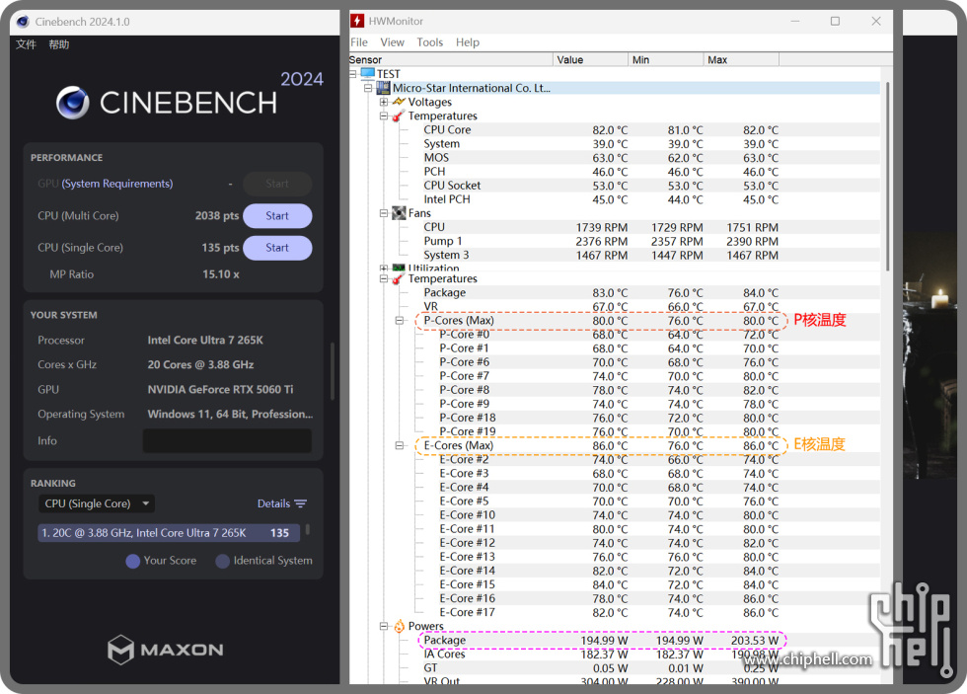967x694 pixels.
Task: Click the Cinebench sphere logo
Action: 73,103
